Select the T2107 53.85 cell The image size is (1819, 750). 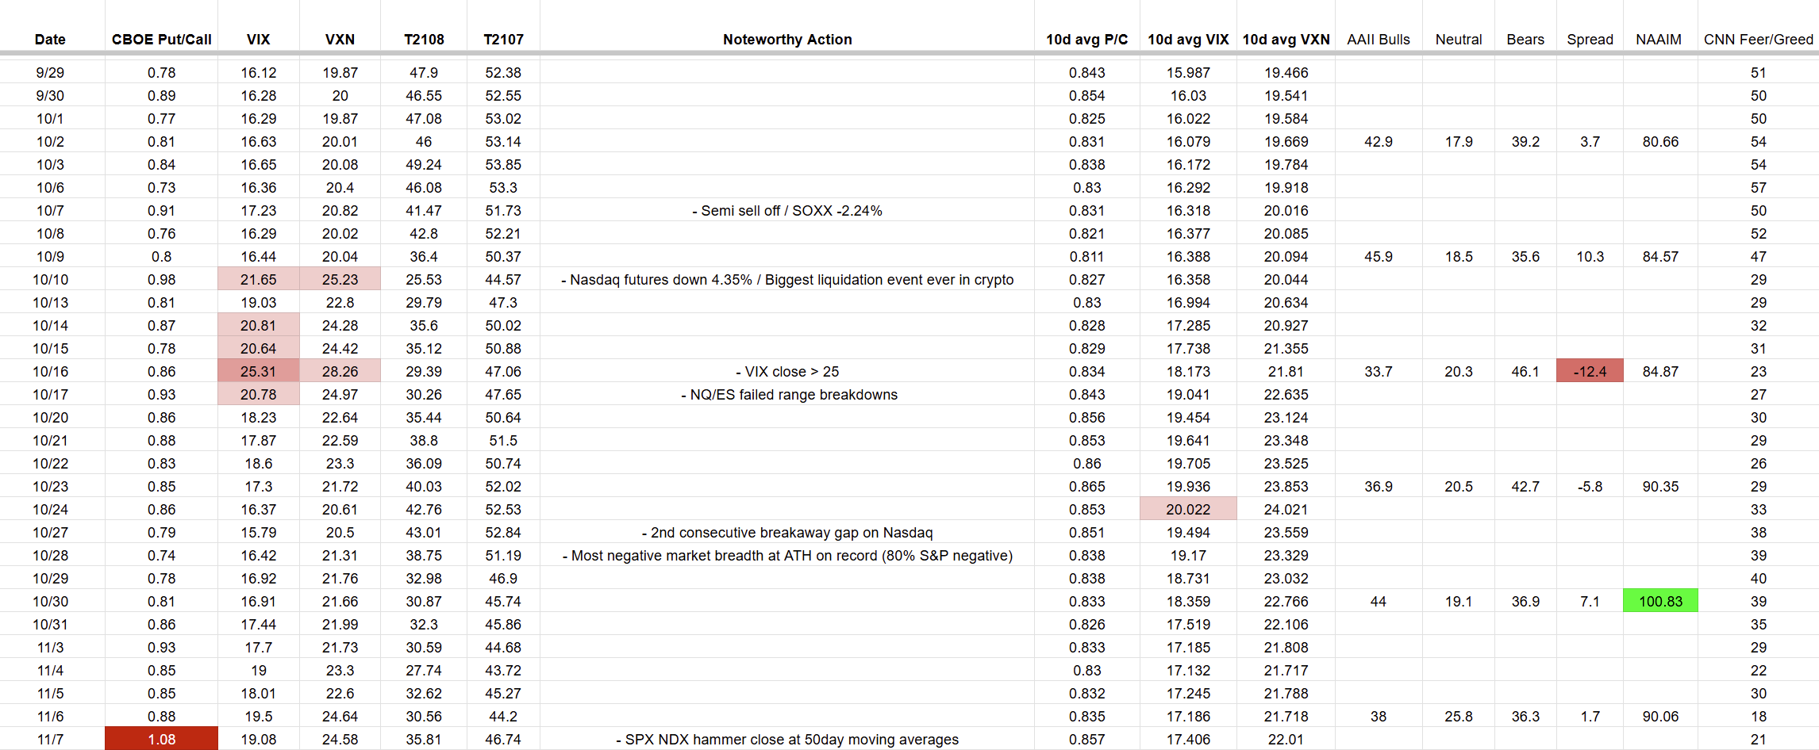(x=503, y=164)
